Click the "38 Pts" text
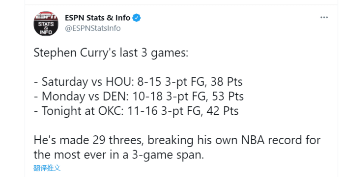Screen dimensions: 344x177 coord(227,82)
